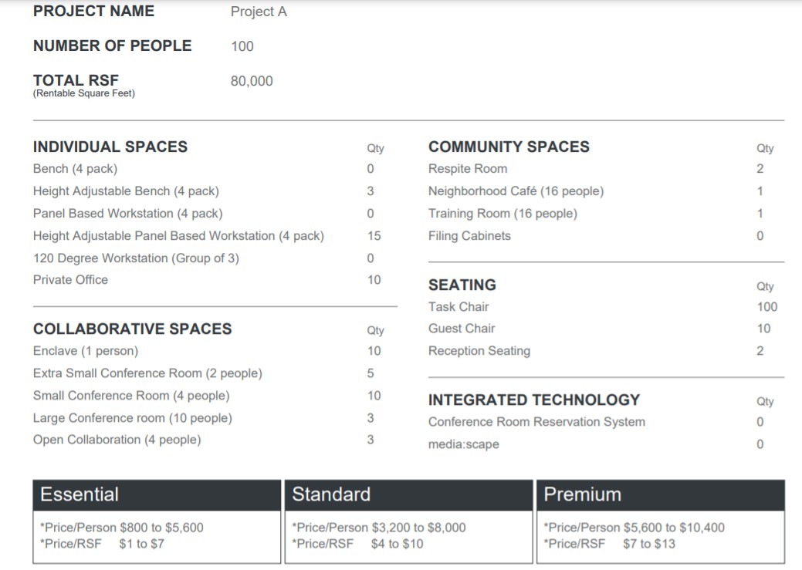Click the Private Office quantity value
The width and height of the screenshot is (802, 570).
tap(374, 280)
